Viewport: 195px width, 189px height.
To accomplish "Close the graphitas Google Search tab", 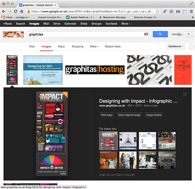I will click(55, 5).
